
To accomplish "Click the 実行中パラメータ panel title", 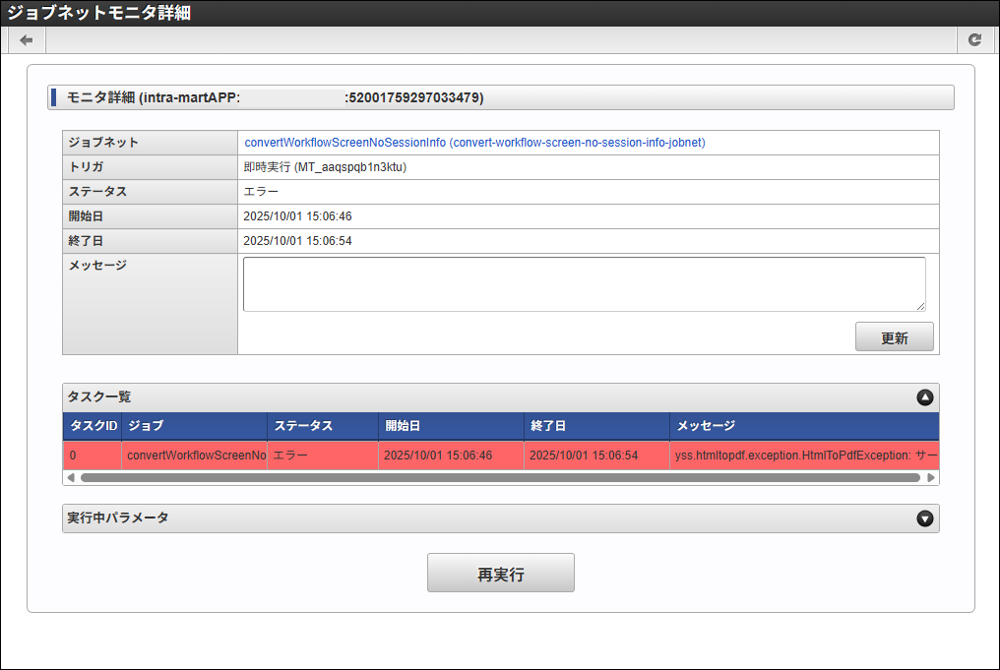I will [118, 518].
